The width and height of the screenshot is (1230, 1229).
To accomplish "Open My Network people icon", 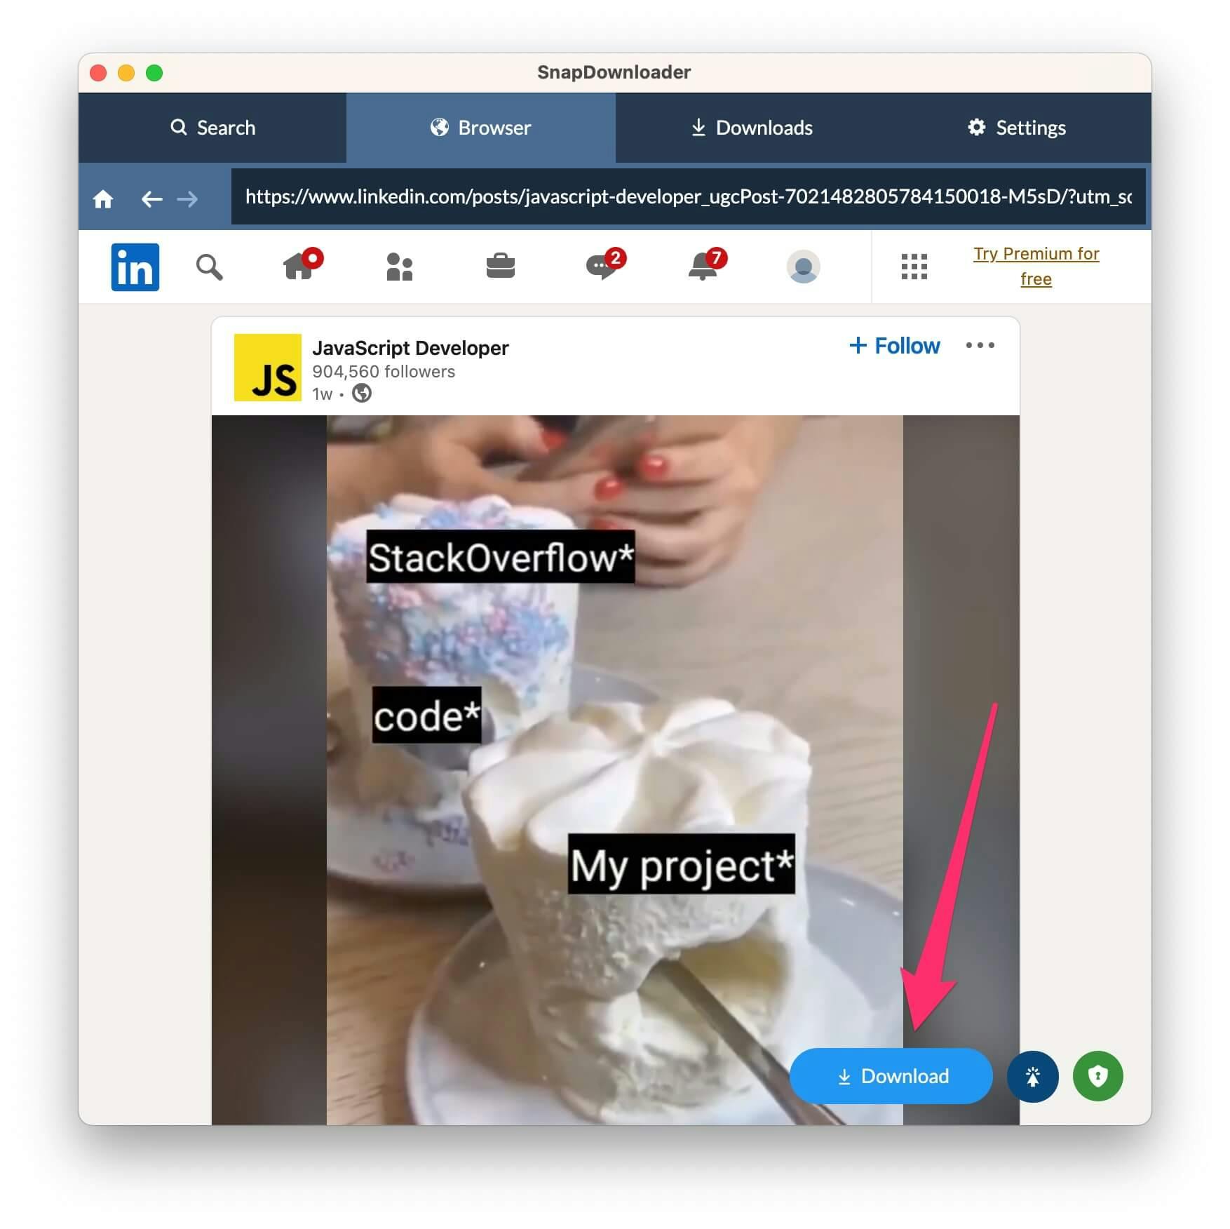I will 400,267.
